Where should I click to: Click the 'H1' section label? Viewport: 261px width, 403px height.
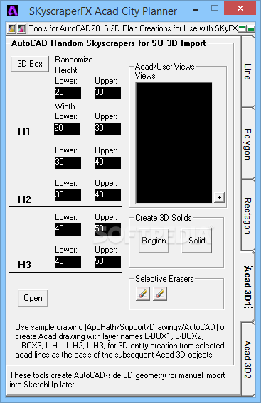[x=24, y=131]
